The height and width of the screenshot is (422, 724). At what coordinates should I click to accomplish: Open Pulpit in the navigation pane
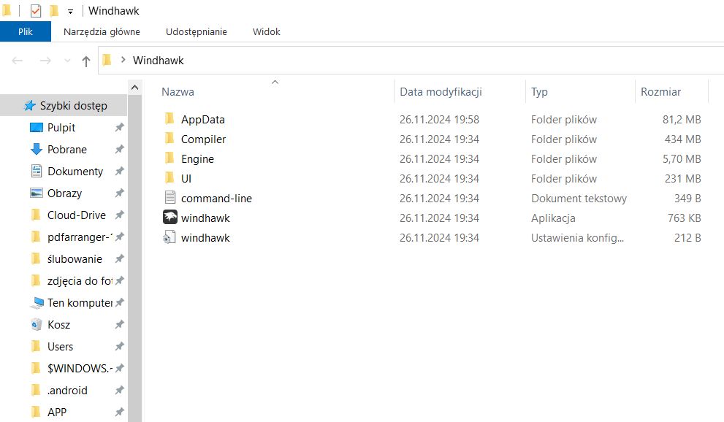coord(61,128)
